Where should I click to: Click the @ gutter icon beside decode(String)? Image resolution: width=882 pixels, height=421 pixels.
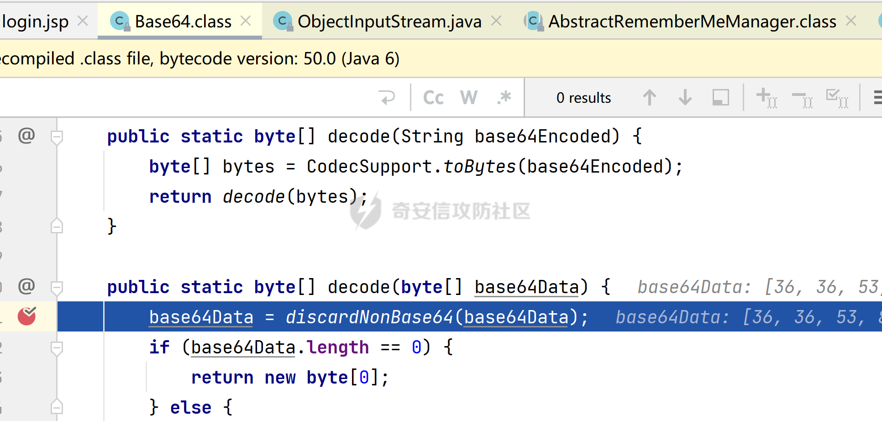tap(26, 136)
